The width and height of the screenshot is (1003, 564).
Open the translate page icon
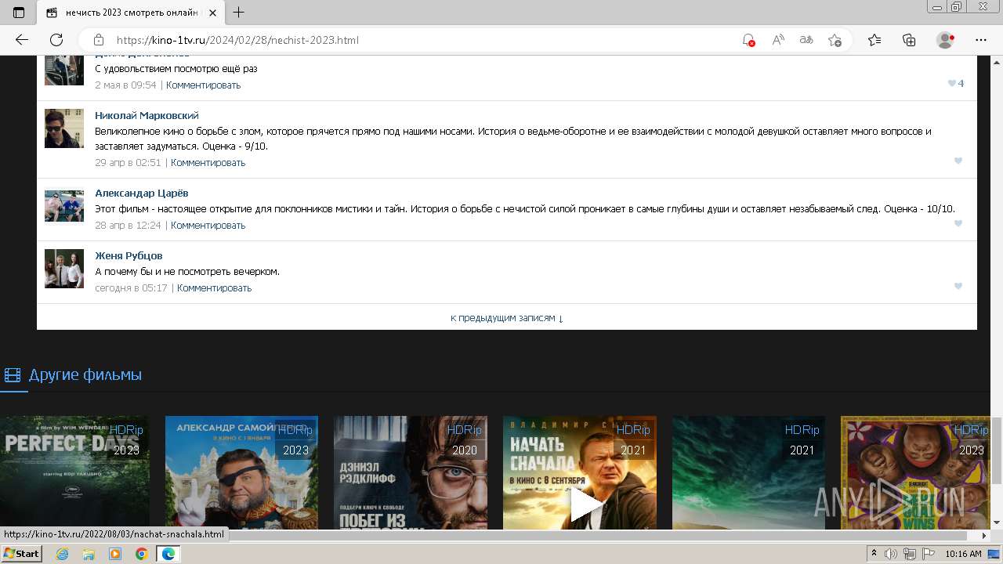click(806, 40)
